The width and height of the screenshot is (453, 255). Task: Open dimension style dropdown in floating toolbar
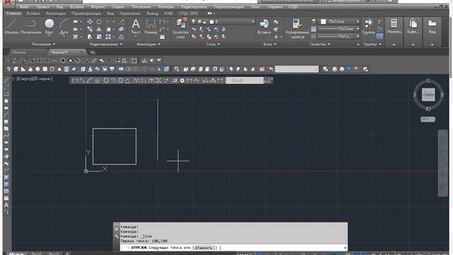pyautogui.click(x=244, y=80)
